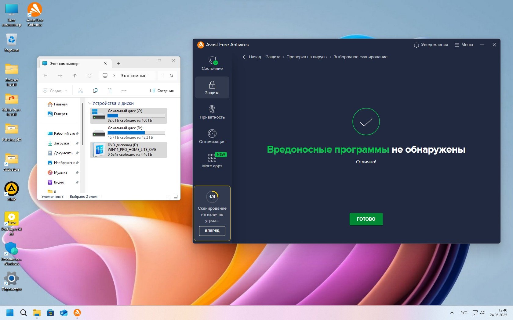Close the Этот компьютер Explorer tab
The image size is (513, 320).
point(105,63)
